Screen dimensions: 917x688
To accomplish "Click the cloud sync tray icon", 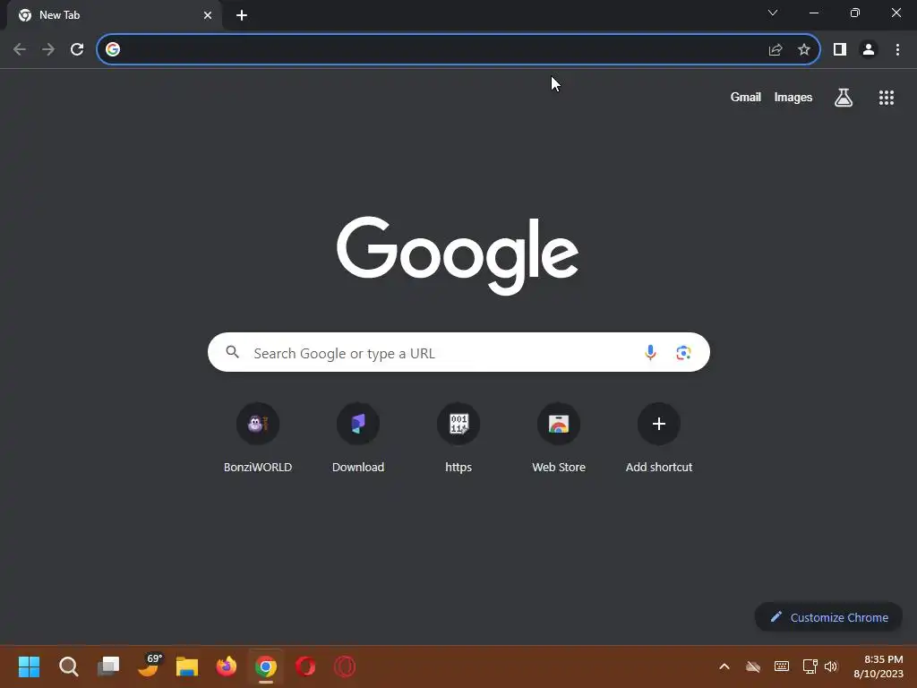I will coord(753,666).
